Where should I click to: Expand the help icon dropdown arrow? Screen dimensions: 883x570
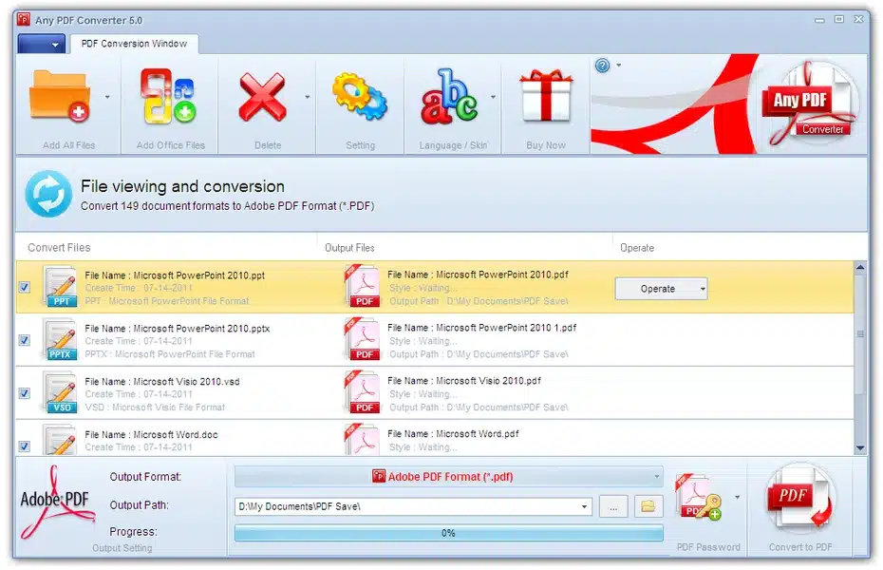pos(619,66)
